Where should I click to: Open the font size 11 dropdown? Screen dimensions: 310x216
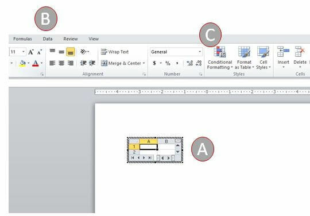point(24,52)
